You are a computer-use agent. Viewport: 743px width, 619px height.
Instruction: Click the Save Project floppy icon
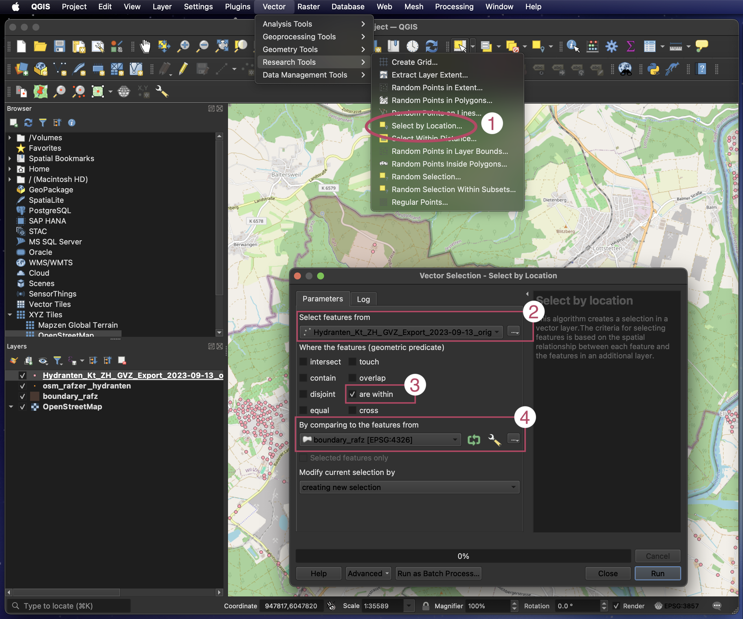[x=59, y=46]
